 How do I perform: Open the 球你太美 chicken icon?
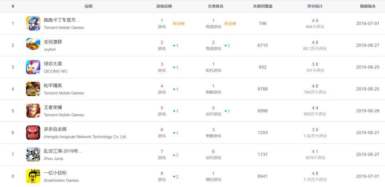coord(33,67)
